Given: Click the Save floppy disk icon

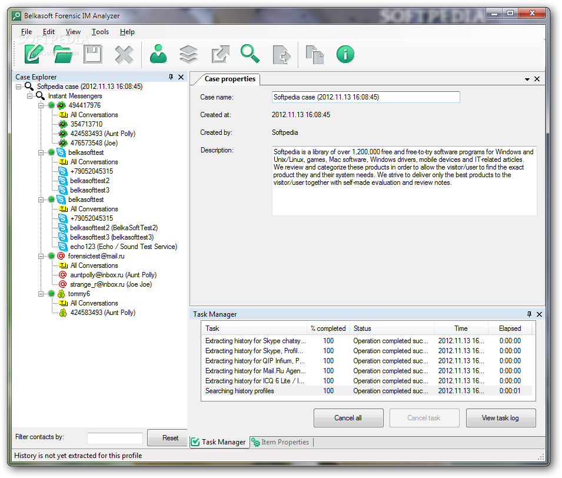Looking at the screenshot, I should pos(93,55).
